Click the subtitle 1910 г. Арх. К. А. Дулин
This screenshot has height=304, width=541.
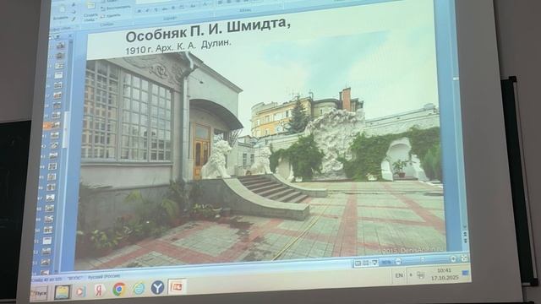[178, 47]
